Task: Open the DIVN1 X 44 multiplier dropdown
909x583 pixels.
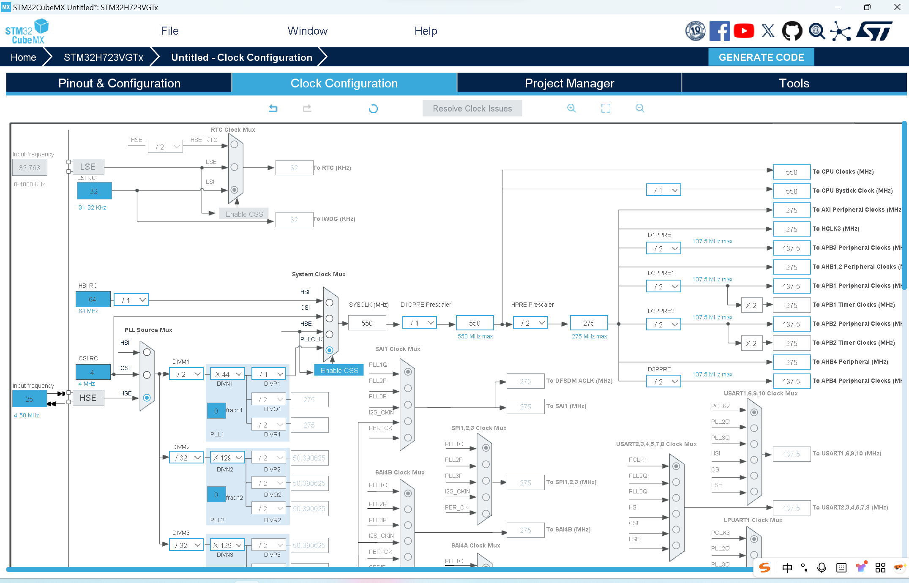Action: [x=228, y=374]
